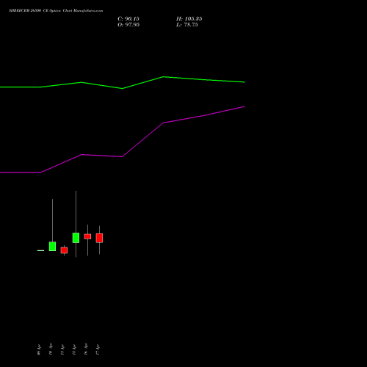Click the open value O: 97.95

point(128,25)
